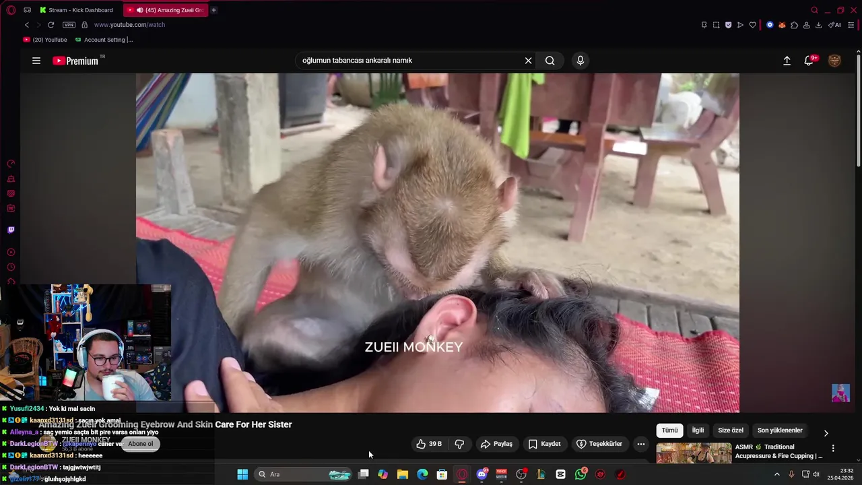Take a snapshot with the capture icon

coord(716,25)
